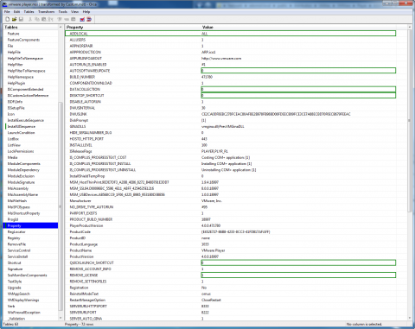The image size is (415, 329).
Task: Click the ADDLOCAL property row
Action: [x=231, y=34]
